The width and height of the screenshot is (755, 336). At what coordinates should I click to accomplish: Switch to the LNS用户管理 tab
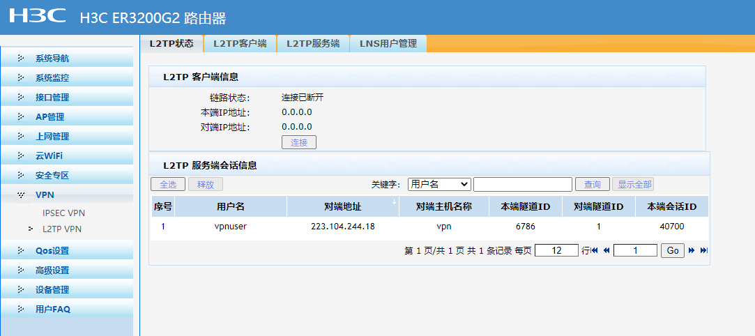(388, 43)
